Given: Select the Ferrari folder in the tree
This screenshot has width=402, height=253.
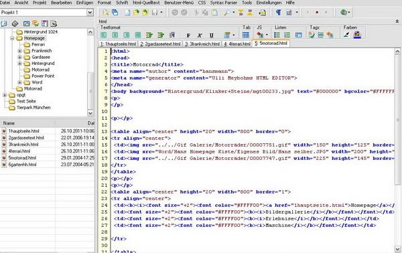Looking at the screenshot, I should (x=38, y=45).
